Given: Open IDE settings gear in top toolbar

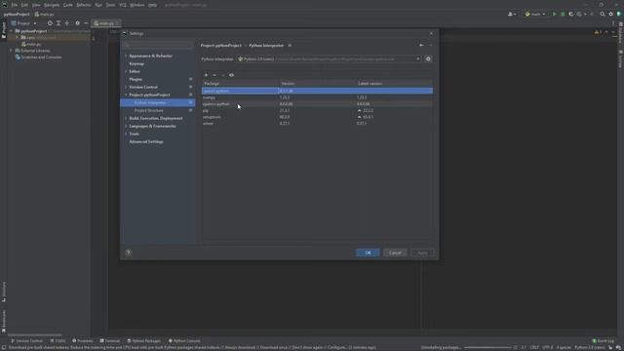Looking at the screenshot, I should (x=611, y=14).
